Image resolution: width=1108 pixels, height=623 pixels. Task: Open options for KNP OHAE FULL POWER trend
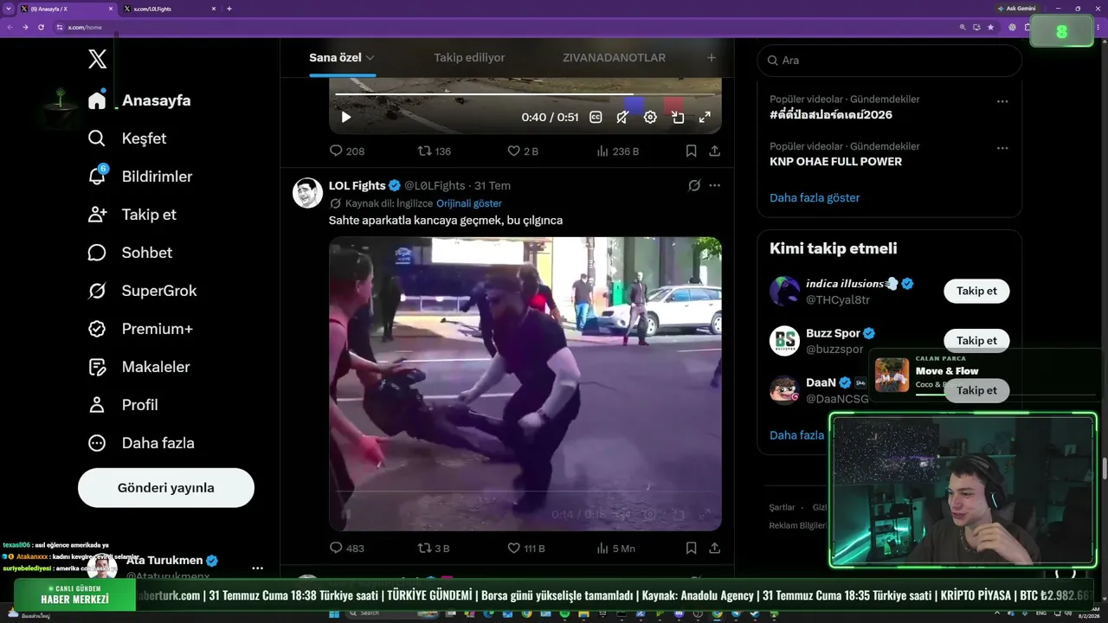pyautogui.click(x=1002, y=148)
